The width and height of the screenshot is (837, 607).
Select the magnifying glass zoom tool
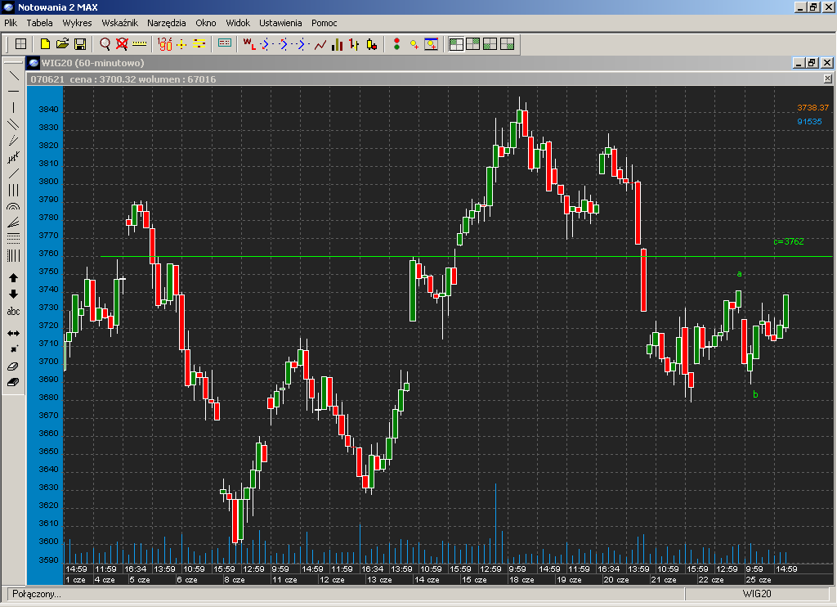105,43
